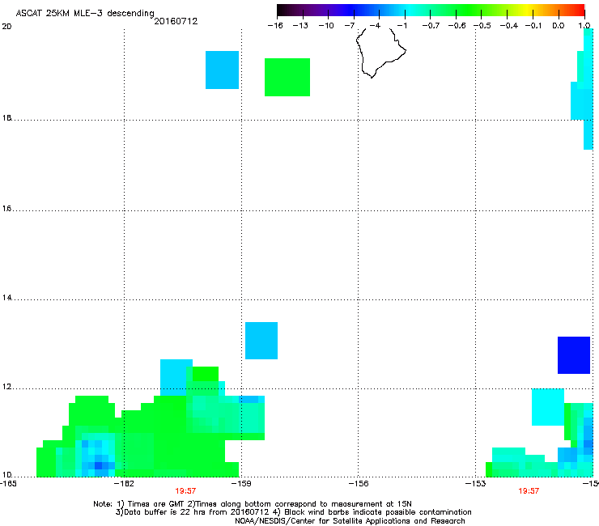The height and width of the screenshot is (526, 599).
Task: Click the longitude -165 axis label
Action: (8, 484)
